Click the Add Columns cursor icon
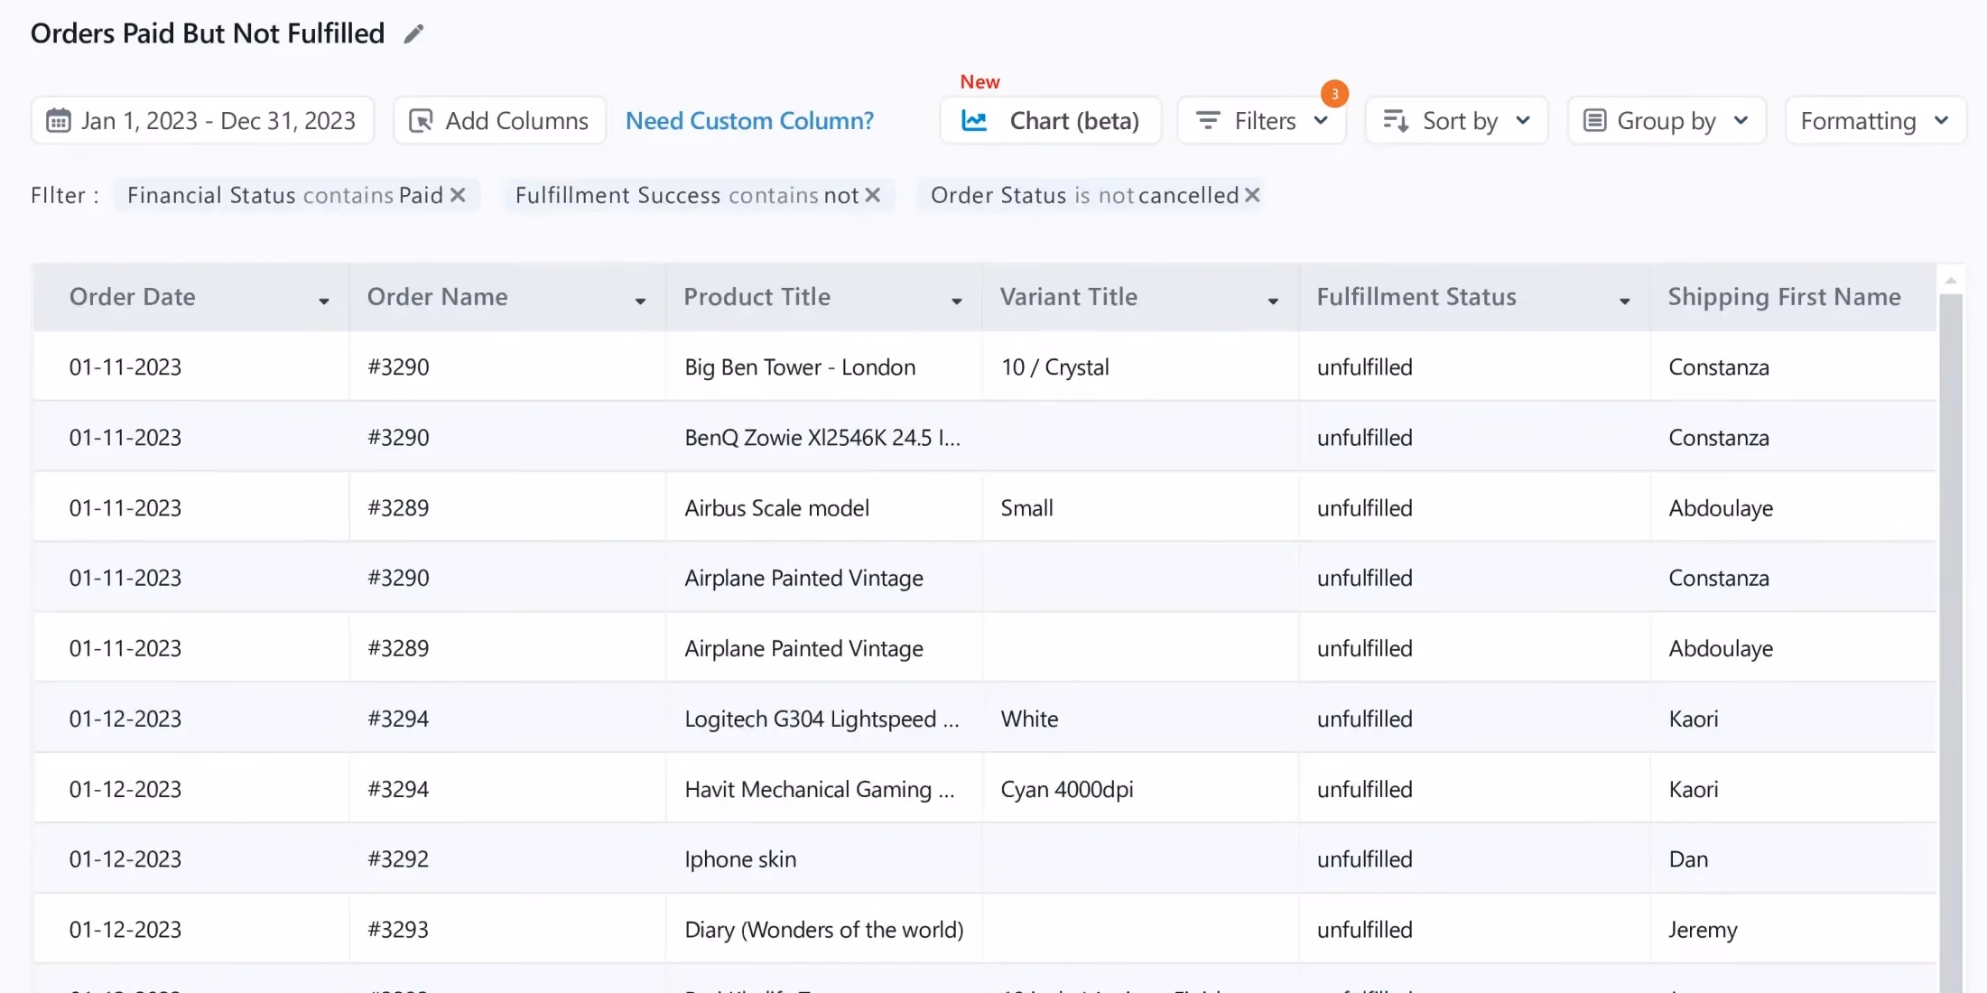This screenshot has height=993, width=1987. 421,121
